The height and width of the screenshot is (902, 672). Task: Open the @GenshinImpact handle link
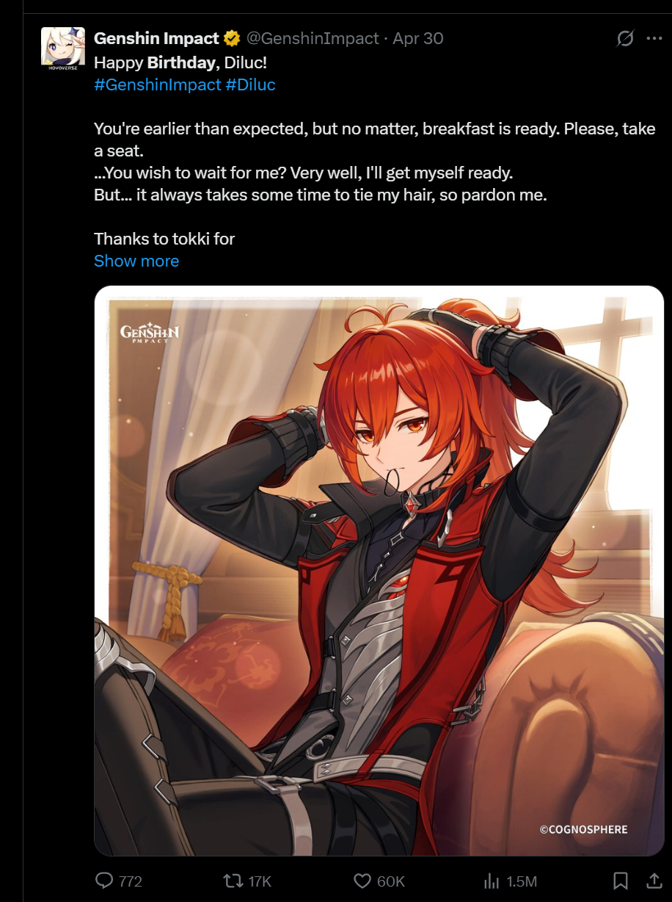[312, 38]
